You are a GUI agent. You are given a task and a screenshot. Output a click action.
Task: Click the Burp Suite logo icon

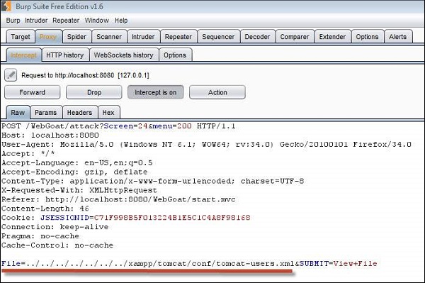6,6
